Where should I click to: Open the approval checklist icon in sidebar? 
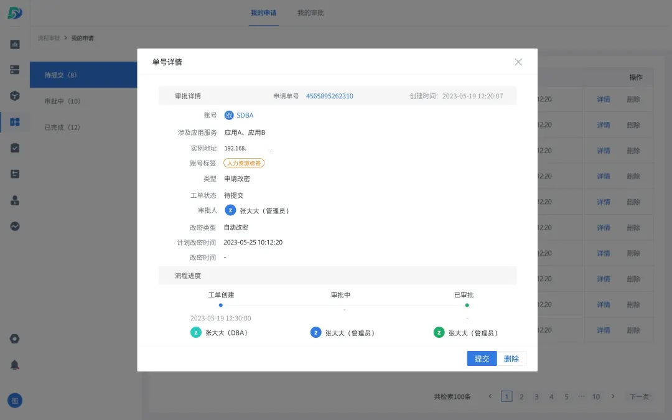pyautogui.click(x=15, y=147)
